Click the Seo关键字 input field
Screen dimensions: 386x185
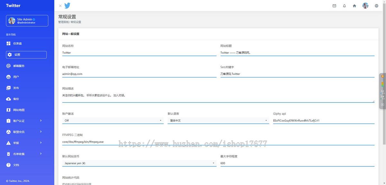297,74
